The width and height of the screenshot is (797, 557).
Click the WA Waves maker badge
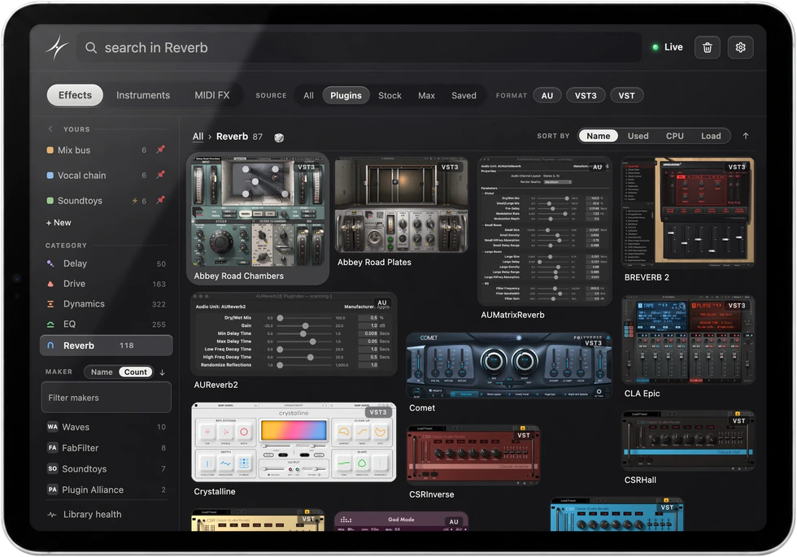point(52,427)
